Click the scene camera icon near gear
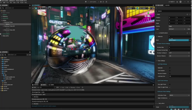Screen dimensions: 192x110 (x=151, y=8)
